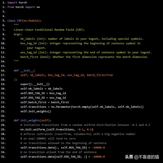Click 'self.batch_first = batch_first' line
Viewport: 163px width, 163px height.
(45, 102)
